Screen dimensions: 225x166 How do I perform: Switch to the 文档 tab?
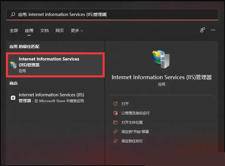tap(45, 31)
